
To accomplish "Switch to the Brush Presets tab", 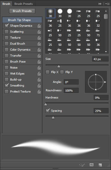I will 24,4.
